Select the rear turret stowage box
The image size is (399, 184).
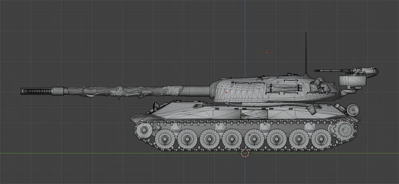point(353,81)
